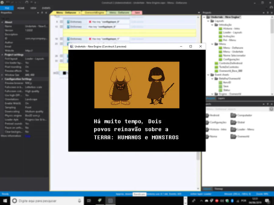This screenshot has height=205, width=274.
Task: Pin the Projects panel
Action: tap(268, 13)
